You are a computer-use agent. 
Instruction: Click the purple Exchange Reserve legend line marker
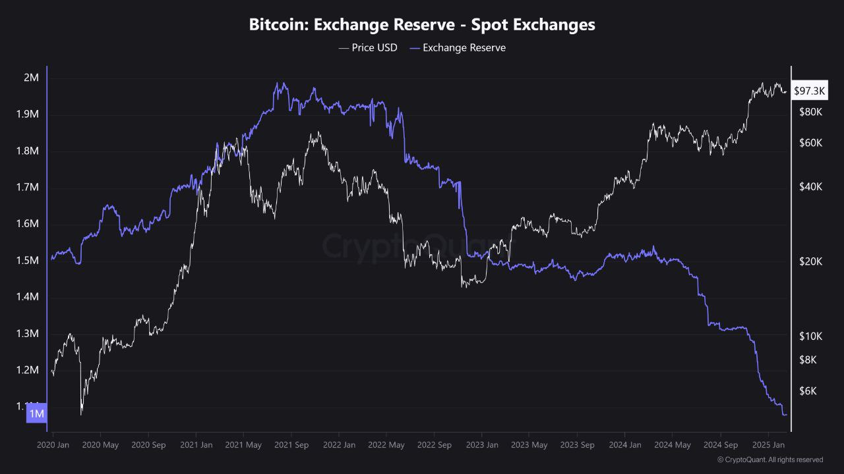tap(415, 47)
